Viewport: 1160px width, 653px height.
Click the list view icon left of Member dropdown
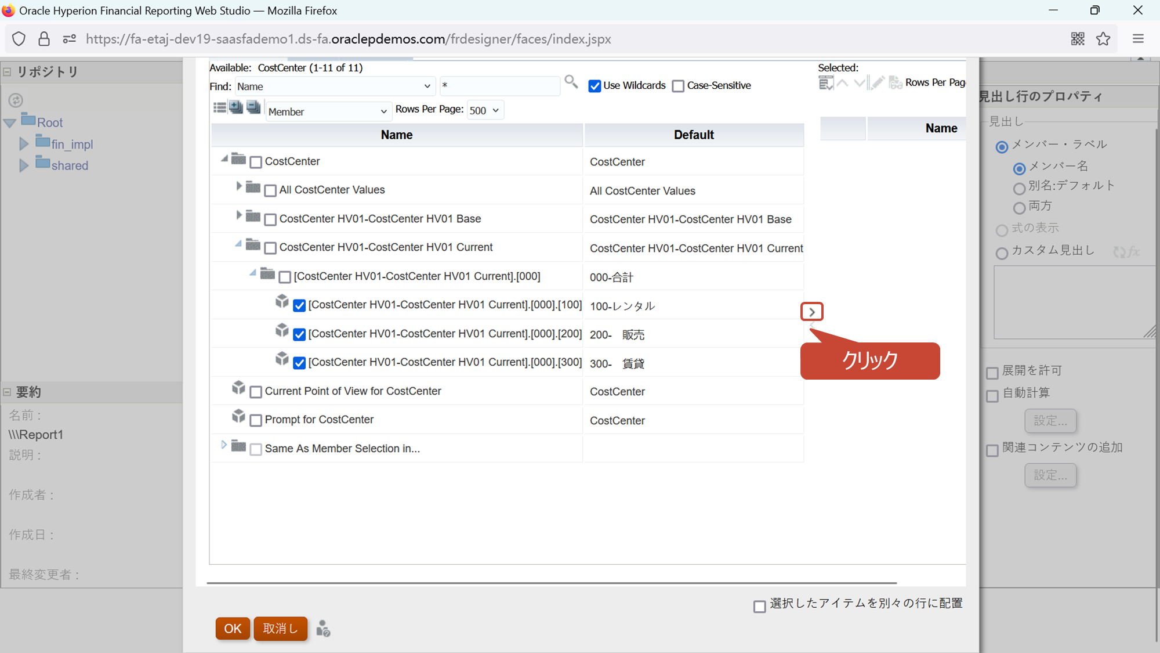point(220,107)
